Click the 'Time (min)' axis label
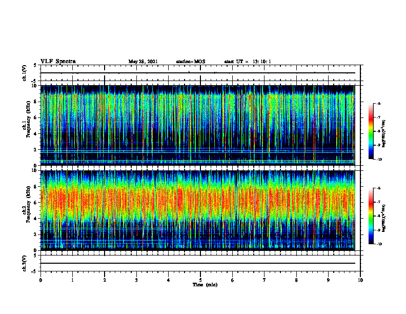406x314 pixels. 205,285
